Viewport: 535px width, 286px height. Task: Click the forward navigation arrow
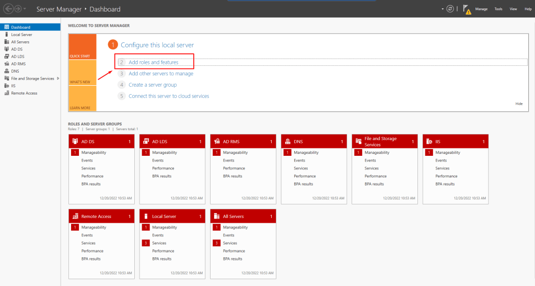pos(18,9)
